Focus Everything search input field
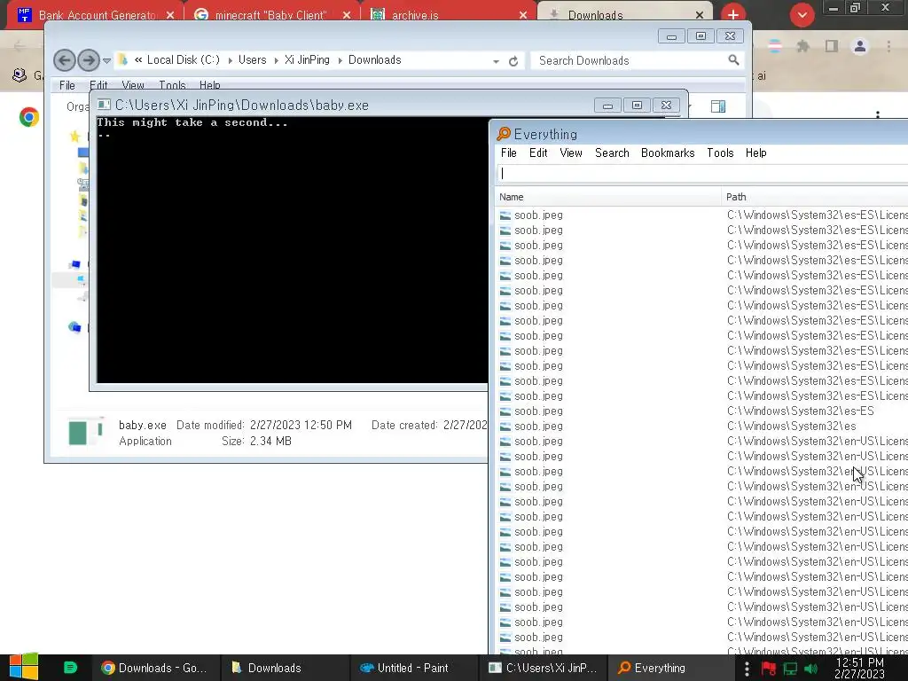This screenshot has width=908, height=681. pyautogui.click(x=702, y=173)
